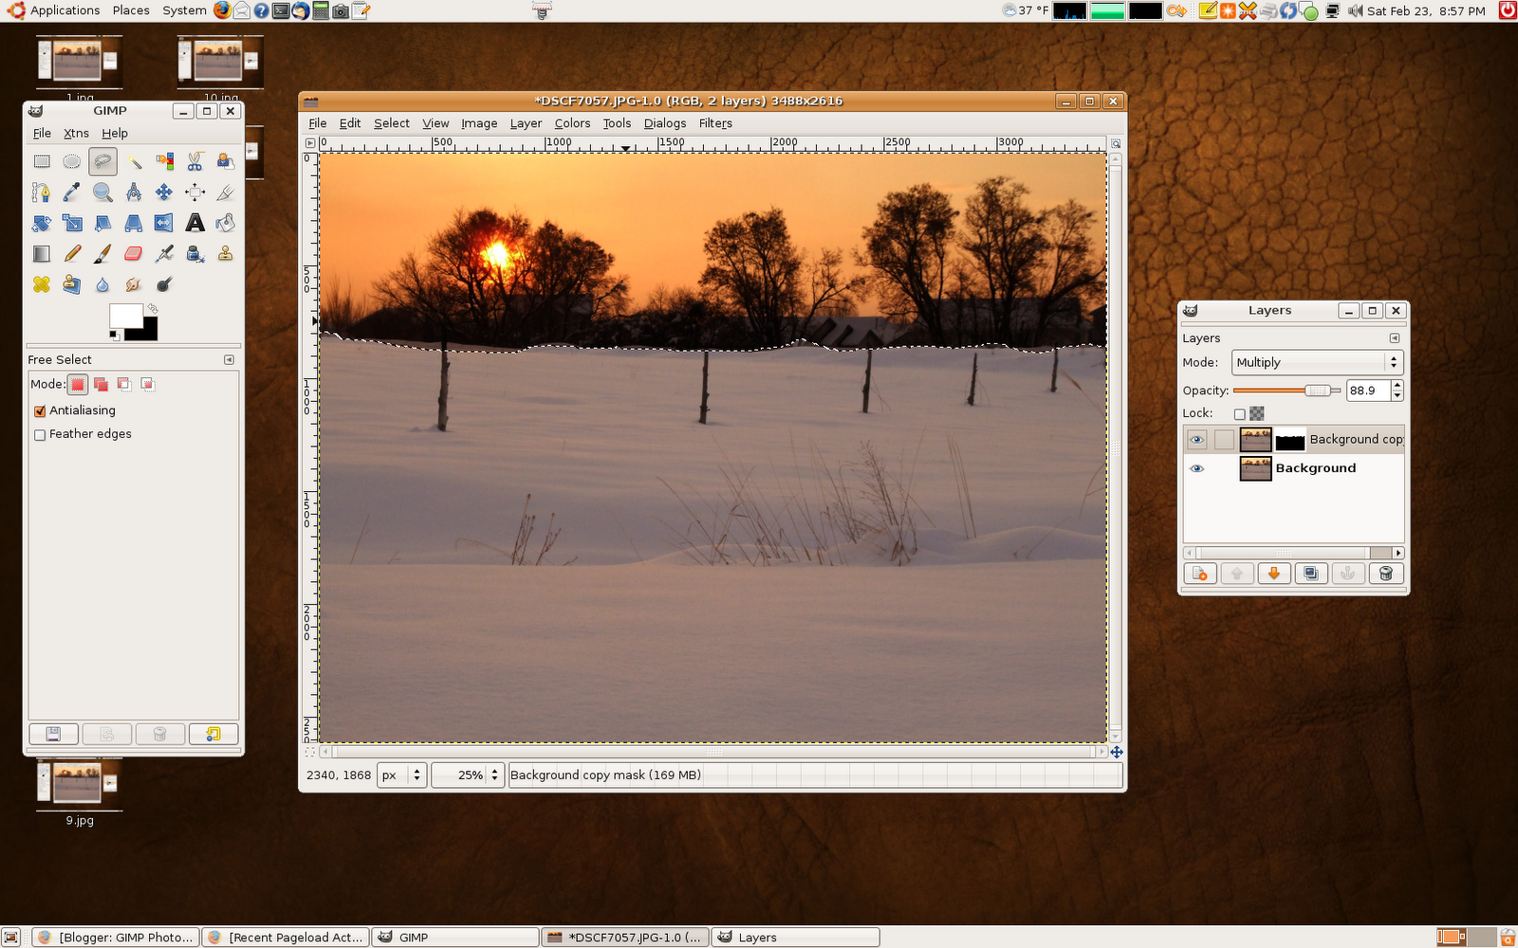Select the Move tool
1518x948 pixels.
tap(164, 192)
